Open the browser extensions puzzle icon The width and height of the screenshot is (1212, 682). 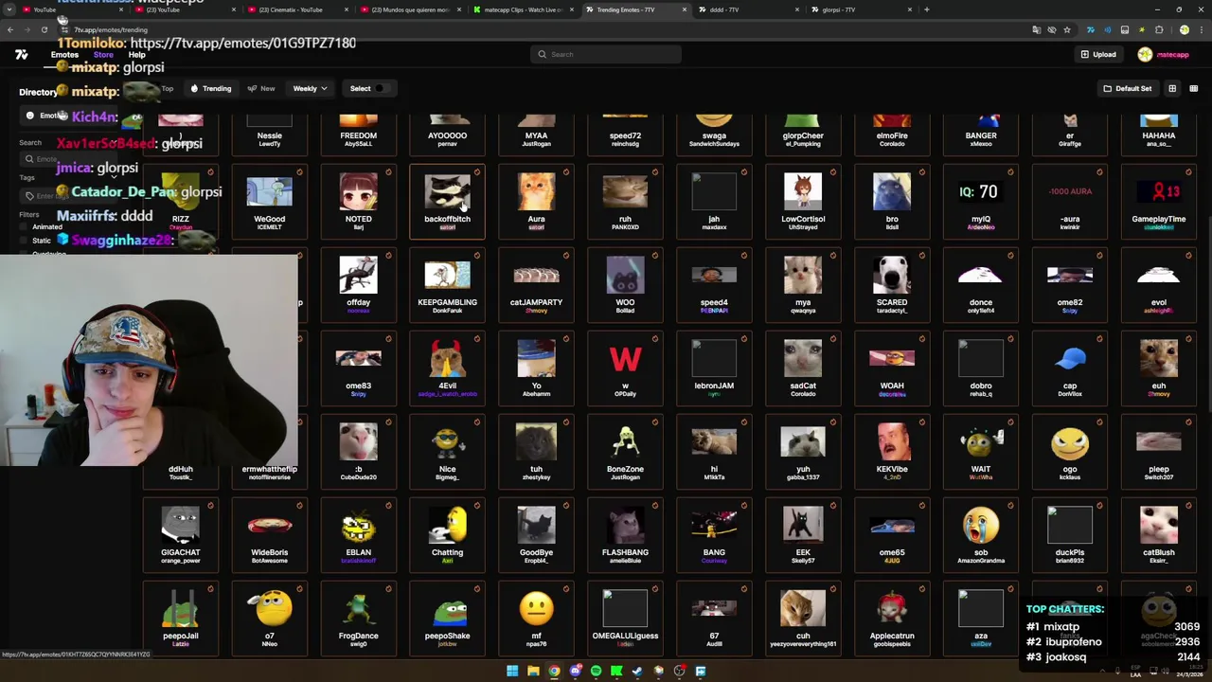(1159, 29)
